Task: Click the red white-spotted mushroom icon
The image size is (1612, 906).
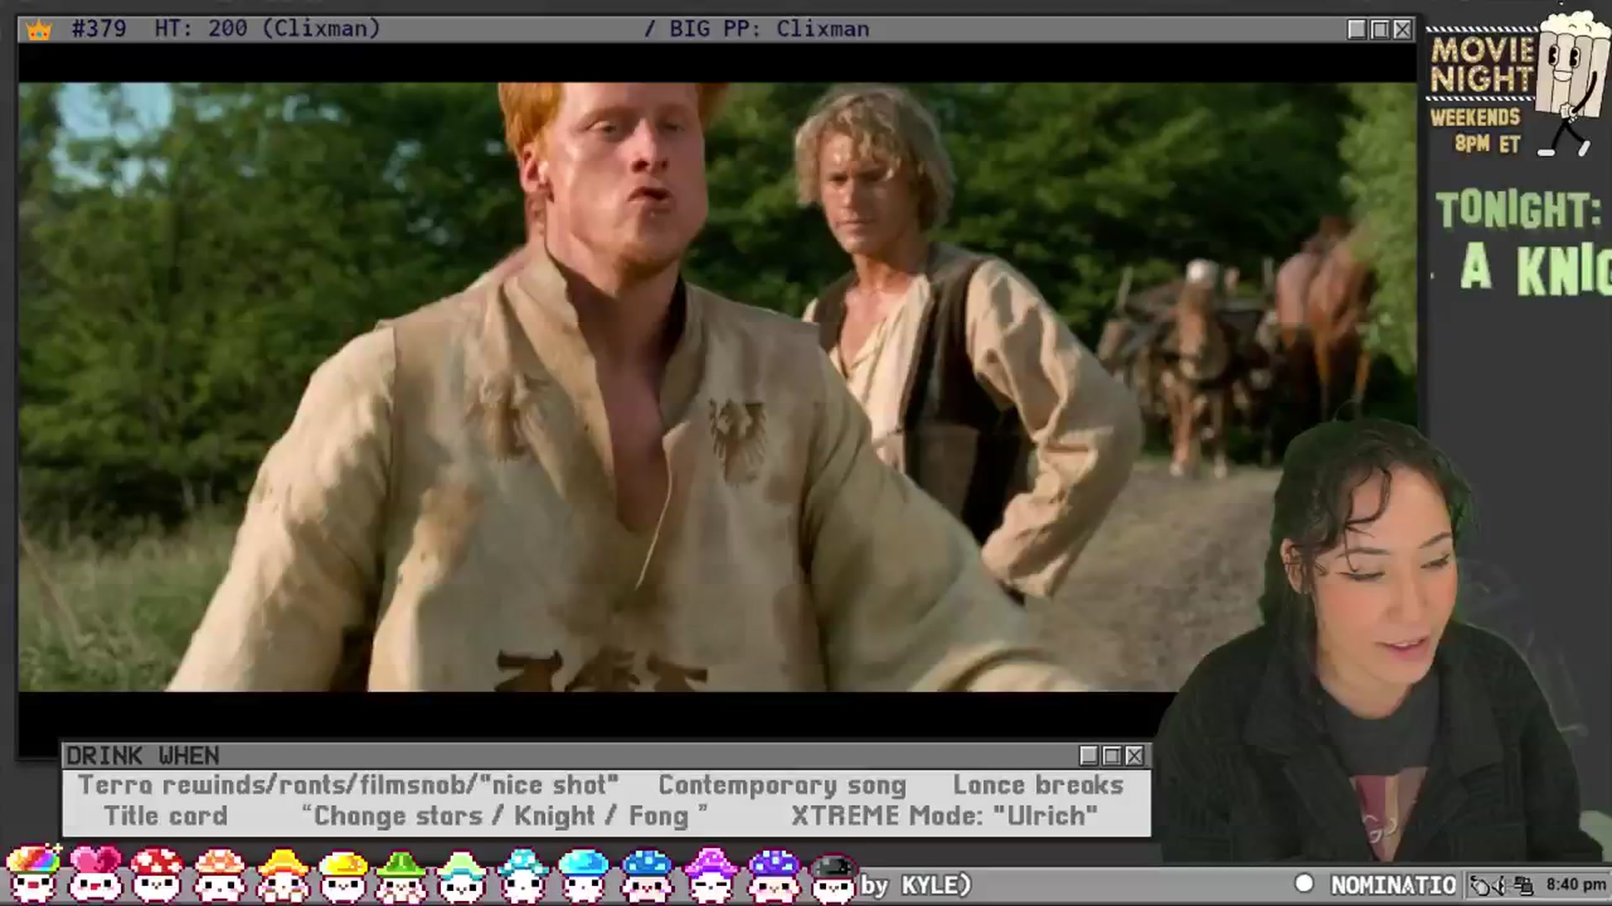Action: (157, 874)
